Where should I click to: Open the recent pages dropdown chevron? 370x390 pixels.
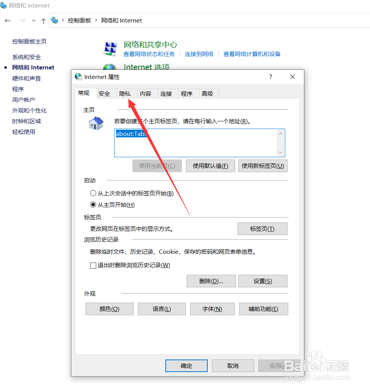click(x=33, y=21)
